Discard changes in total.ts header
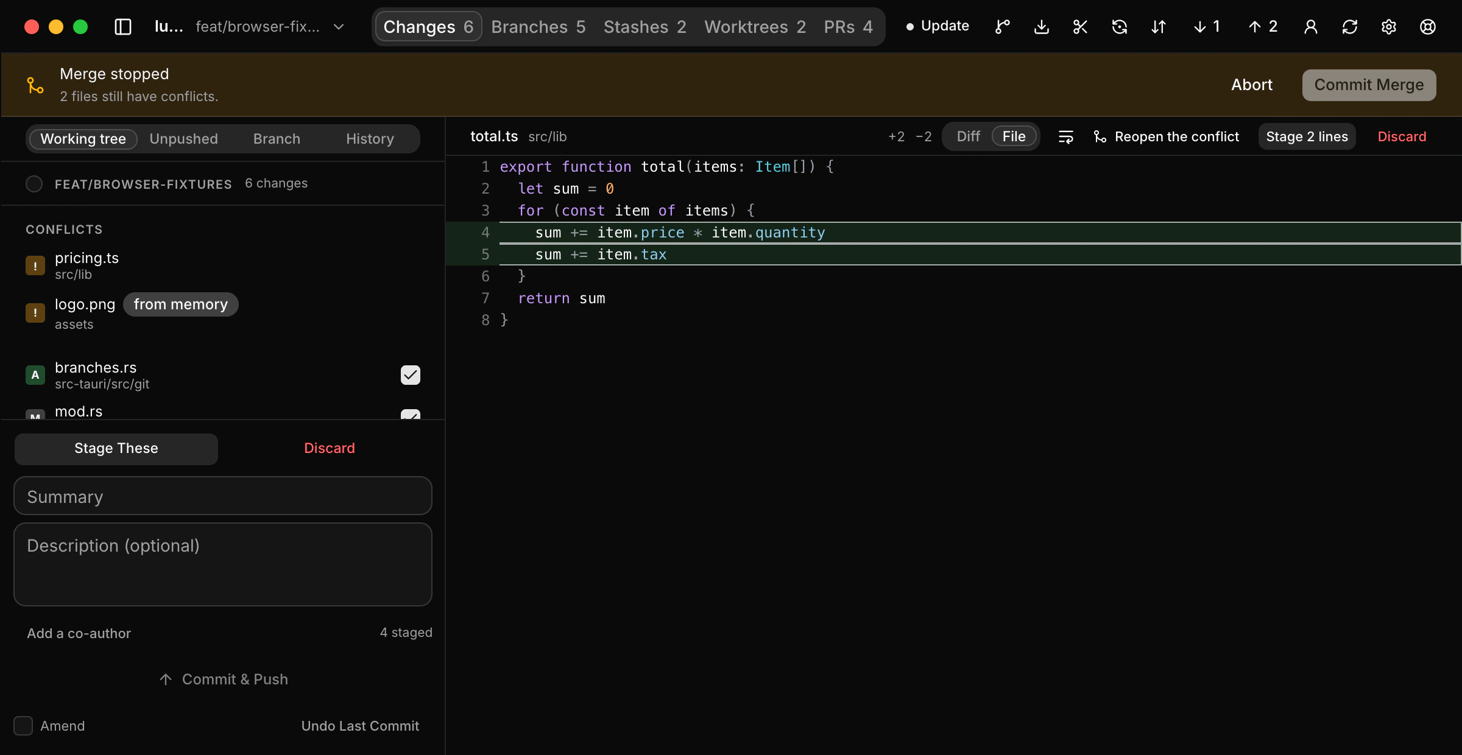 1402,136
